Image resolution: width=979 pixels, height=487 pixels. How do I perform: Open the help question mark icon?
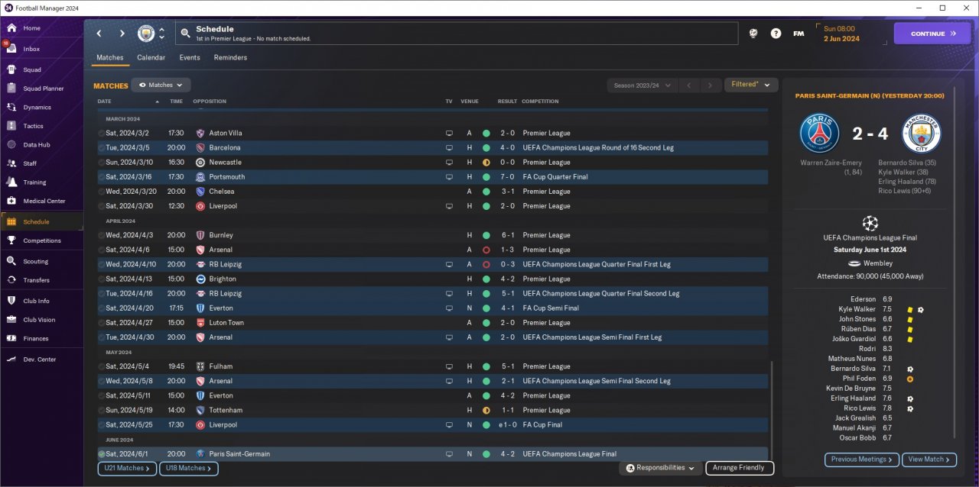776,34
